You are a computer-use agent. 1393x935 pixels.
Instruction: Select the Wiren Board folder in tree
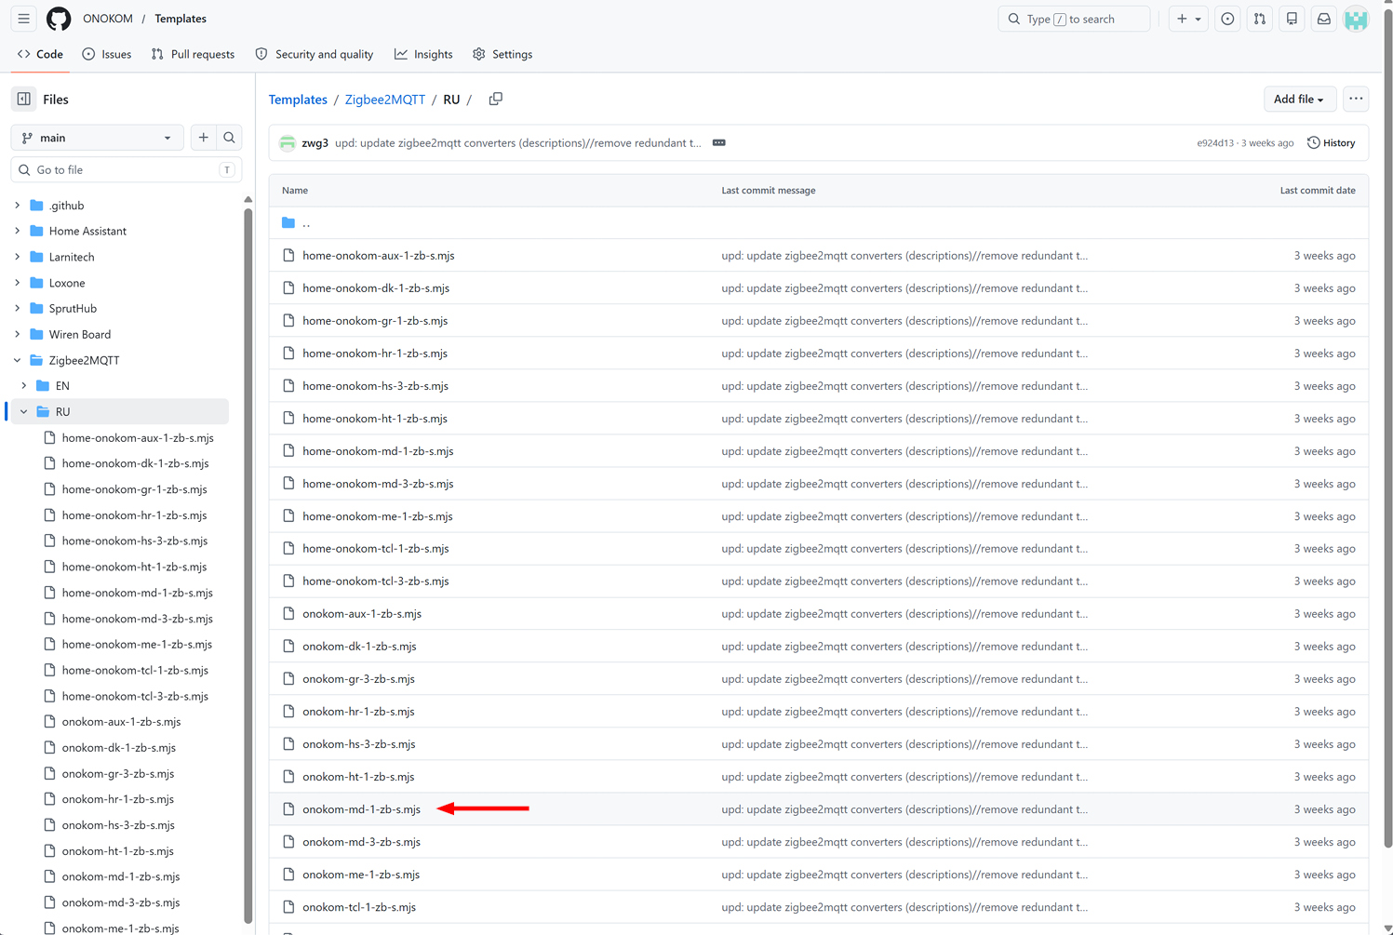[x=80, y=334]
